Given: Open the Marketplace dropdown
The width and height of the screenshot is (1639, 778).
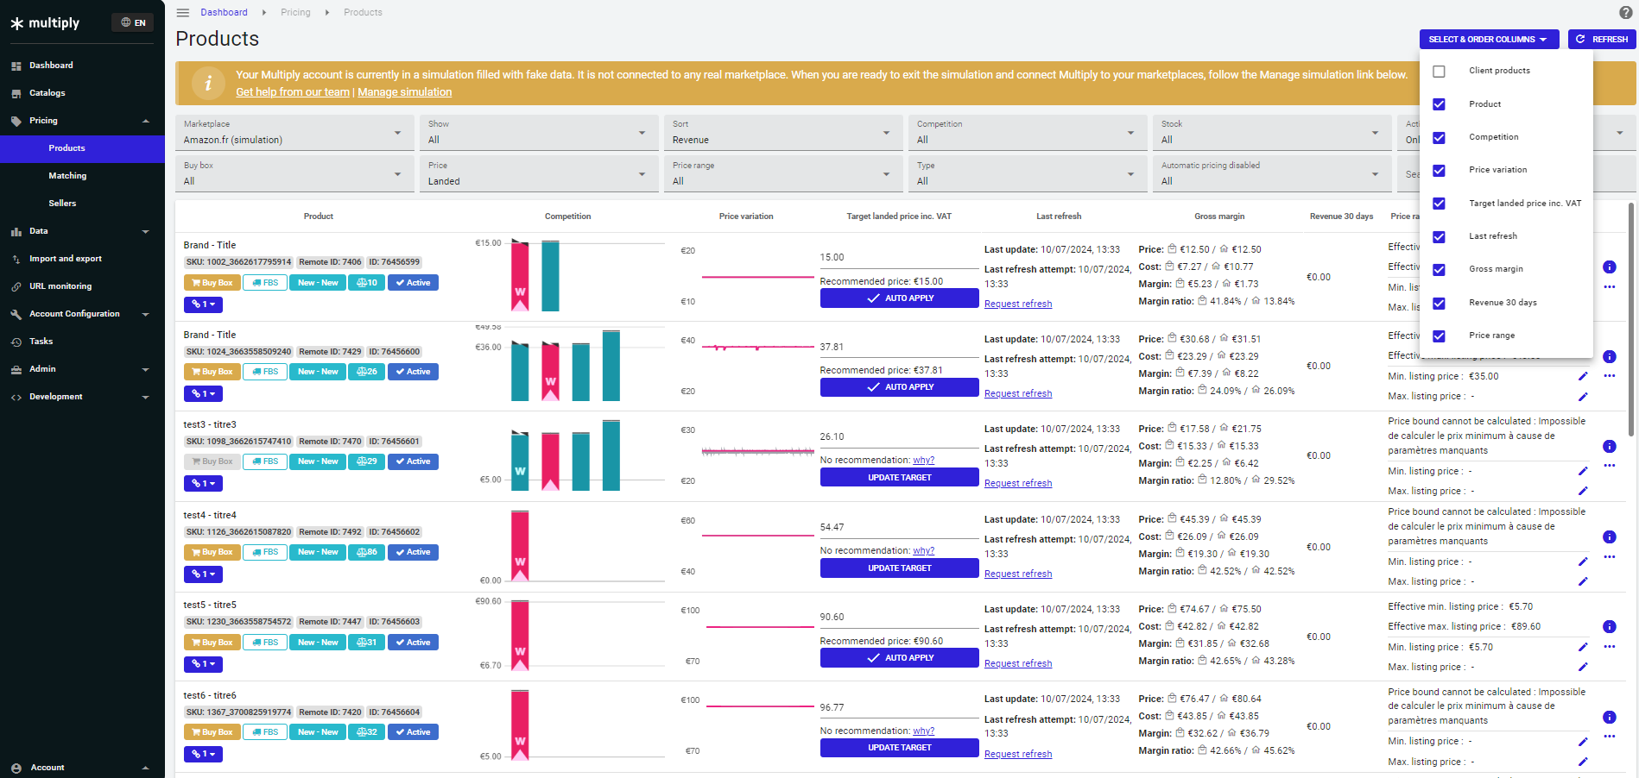Looking at the screenshot, I should tap(294, 133).
